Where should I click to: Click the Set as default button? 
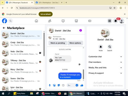tap(46, 14)
